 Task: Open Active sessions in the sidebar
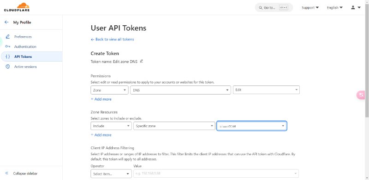pyautogui.click(x=25, y=67)
